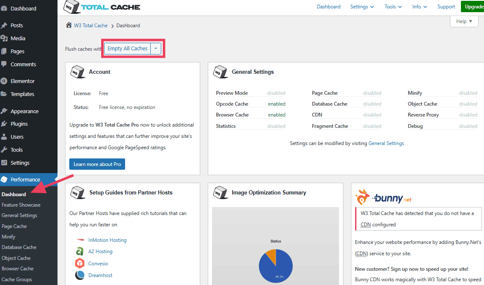Viewport: 484px width, 285px height.
Task: Open the Info menu in plugin navigation
Action: (419, 6)
